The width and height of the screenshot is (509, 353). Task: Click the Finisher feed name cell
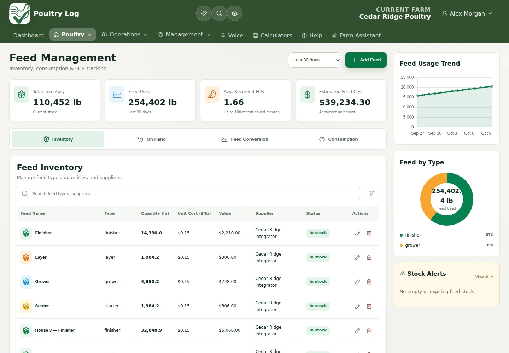click(43, 233)
